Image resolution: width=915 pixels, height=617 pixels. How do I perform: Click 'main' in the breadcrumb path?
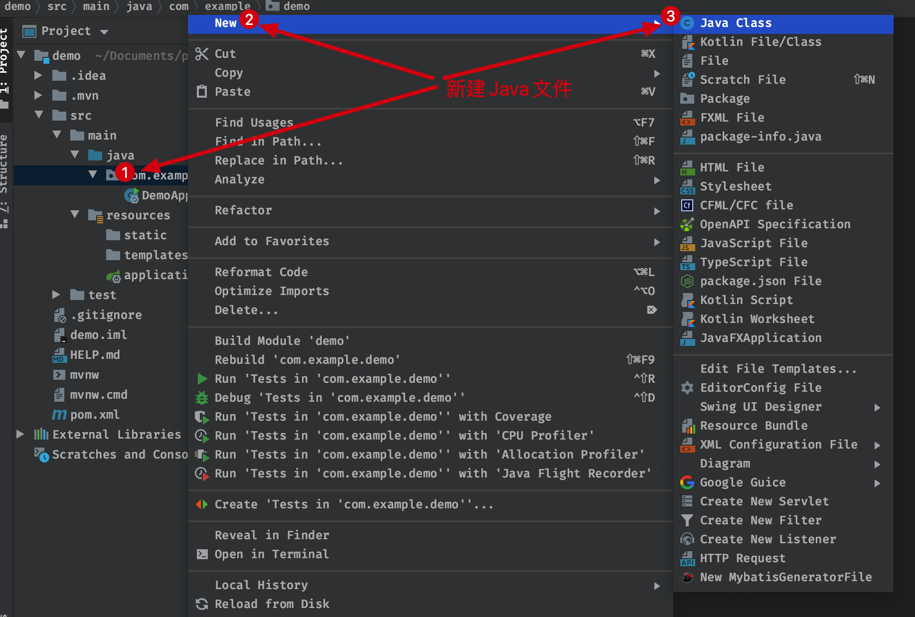click(96, 6)
